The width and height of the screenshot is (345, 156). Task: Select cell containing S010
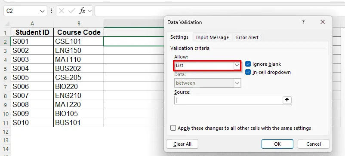tap(32, 122)
